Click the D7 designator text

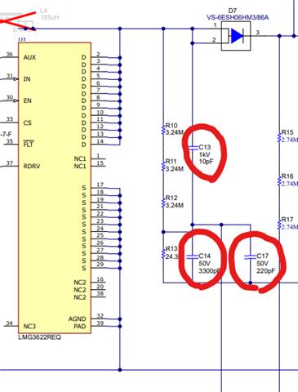[x=232, y=11]
